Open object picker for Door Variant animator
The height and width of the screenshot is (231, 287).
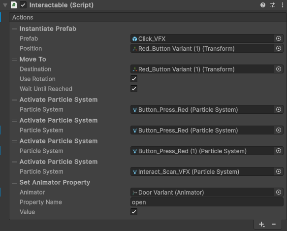point(279,192)
